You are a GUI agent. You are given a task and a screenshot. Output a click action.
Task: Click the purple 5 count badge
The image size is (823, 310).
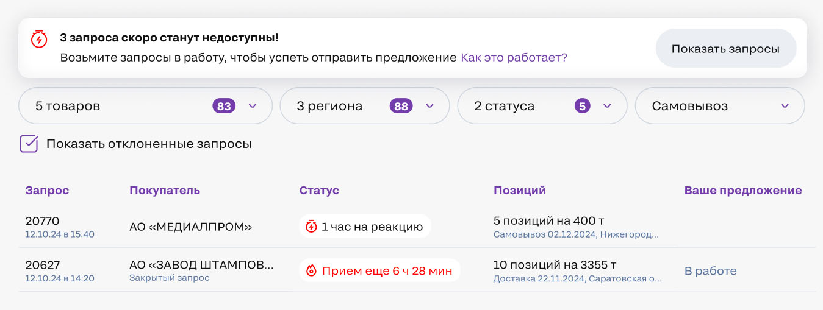582,106
